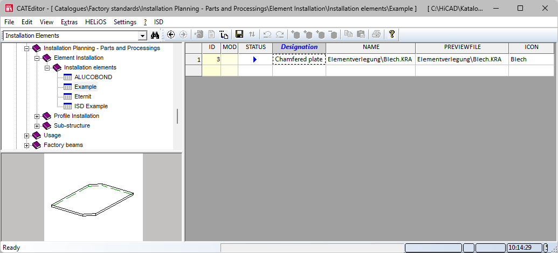Click the Paste clipboard icon
Viewport: 558px width, 253px height.
[x=361, y=34]
